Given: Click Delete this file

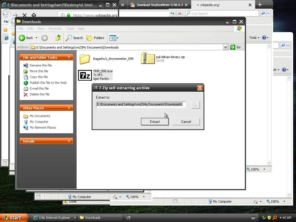Looking at the screenshot, I should (40, 94).
